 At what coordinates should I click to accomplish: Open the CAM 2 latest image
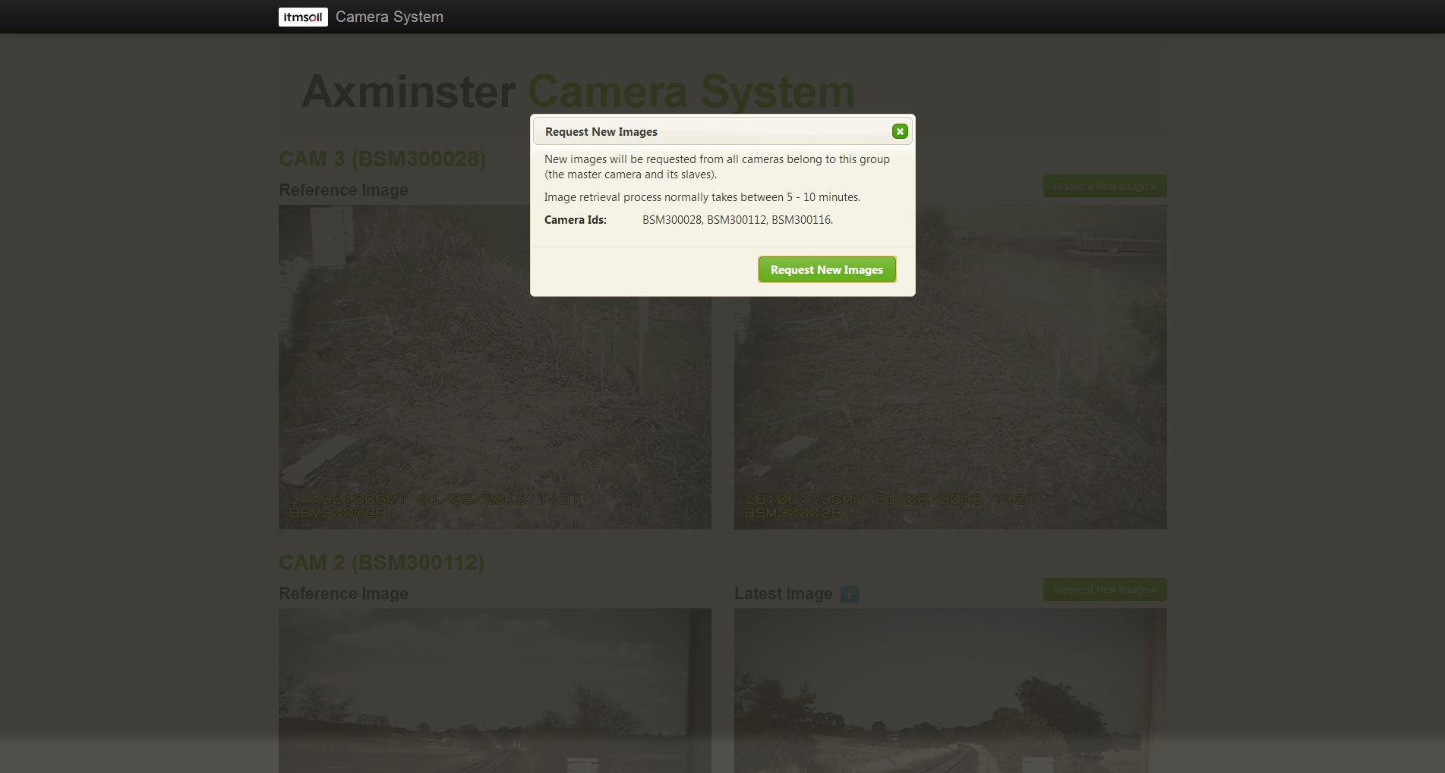coord(950,690)
